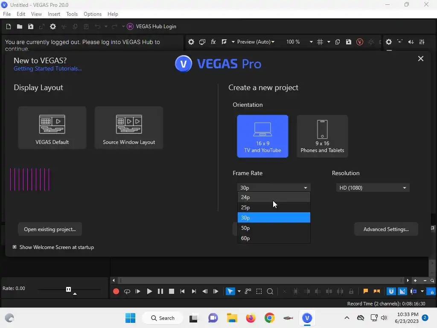
Task: Choose the Source Window Layout
Action: (129, 127)
